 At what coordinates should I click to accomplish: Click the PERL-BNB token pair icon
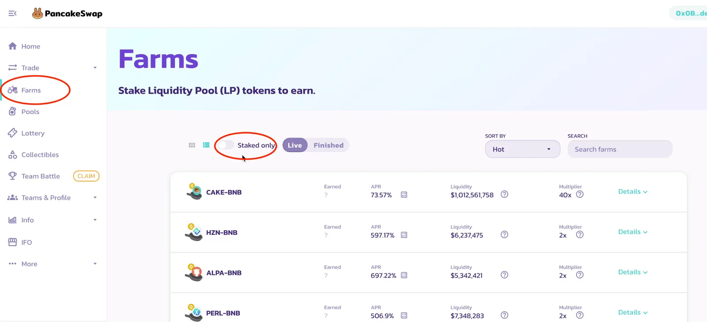point(194,312)
